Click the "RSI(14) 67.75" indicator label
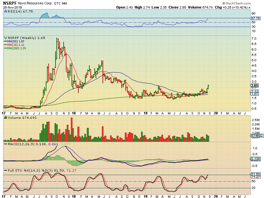 tap(20, 12)
